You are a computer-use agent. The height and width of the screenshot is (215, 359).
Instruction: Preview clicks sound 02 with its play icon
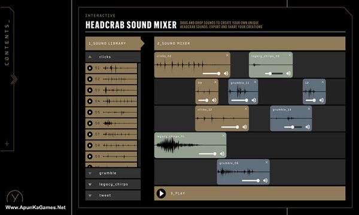click(90, 79)
